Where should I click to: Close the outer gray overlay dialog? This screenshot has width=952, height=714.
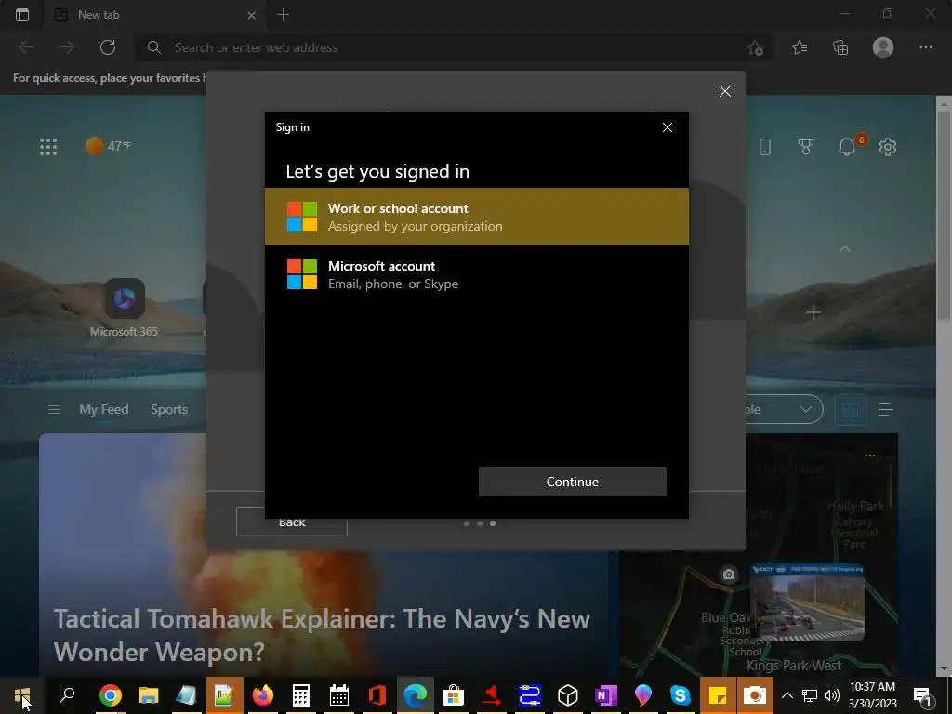click(725, 91)
